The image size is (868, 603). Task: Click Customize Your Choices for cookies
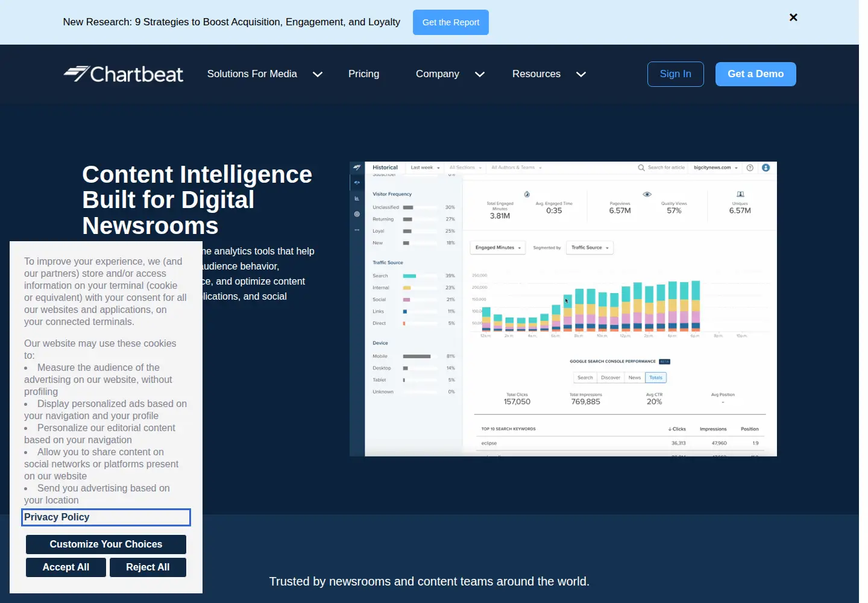click(x=106, y=545)
